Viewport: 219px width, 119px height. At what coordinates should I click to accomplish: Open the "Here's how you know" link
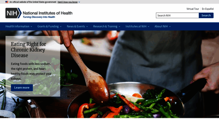point(67,2)
